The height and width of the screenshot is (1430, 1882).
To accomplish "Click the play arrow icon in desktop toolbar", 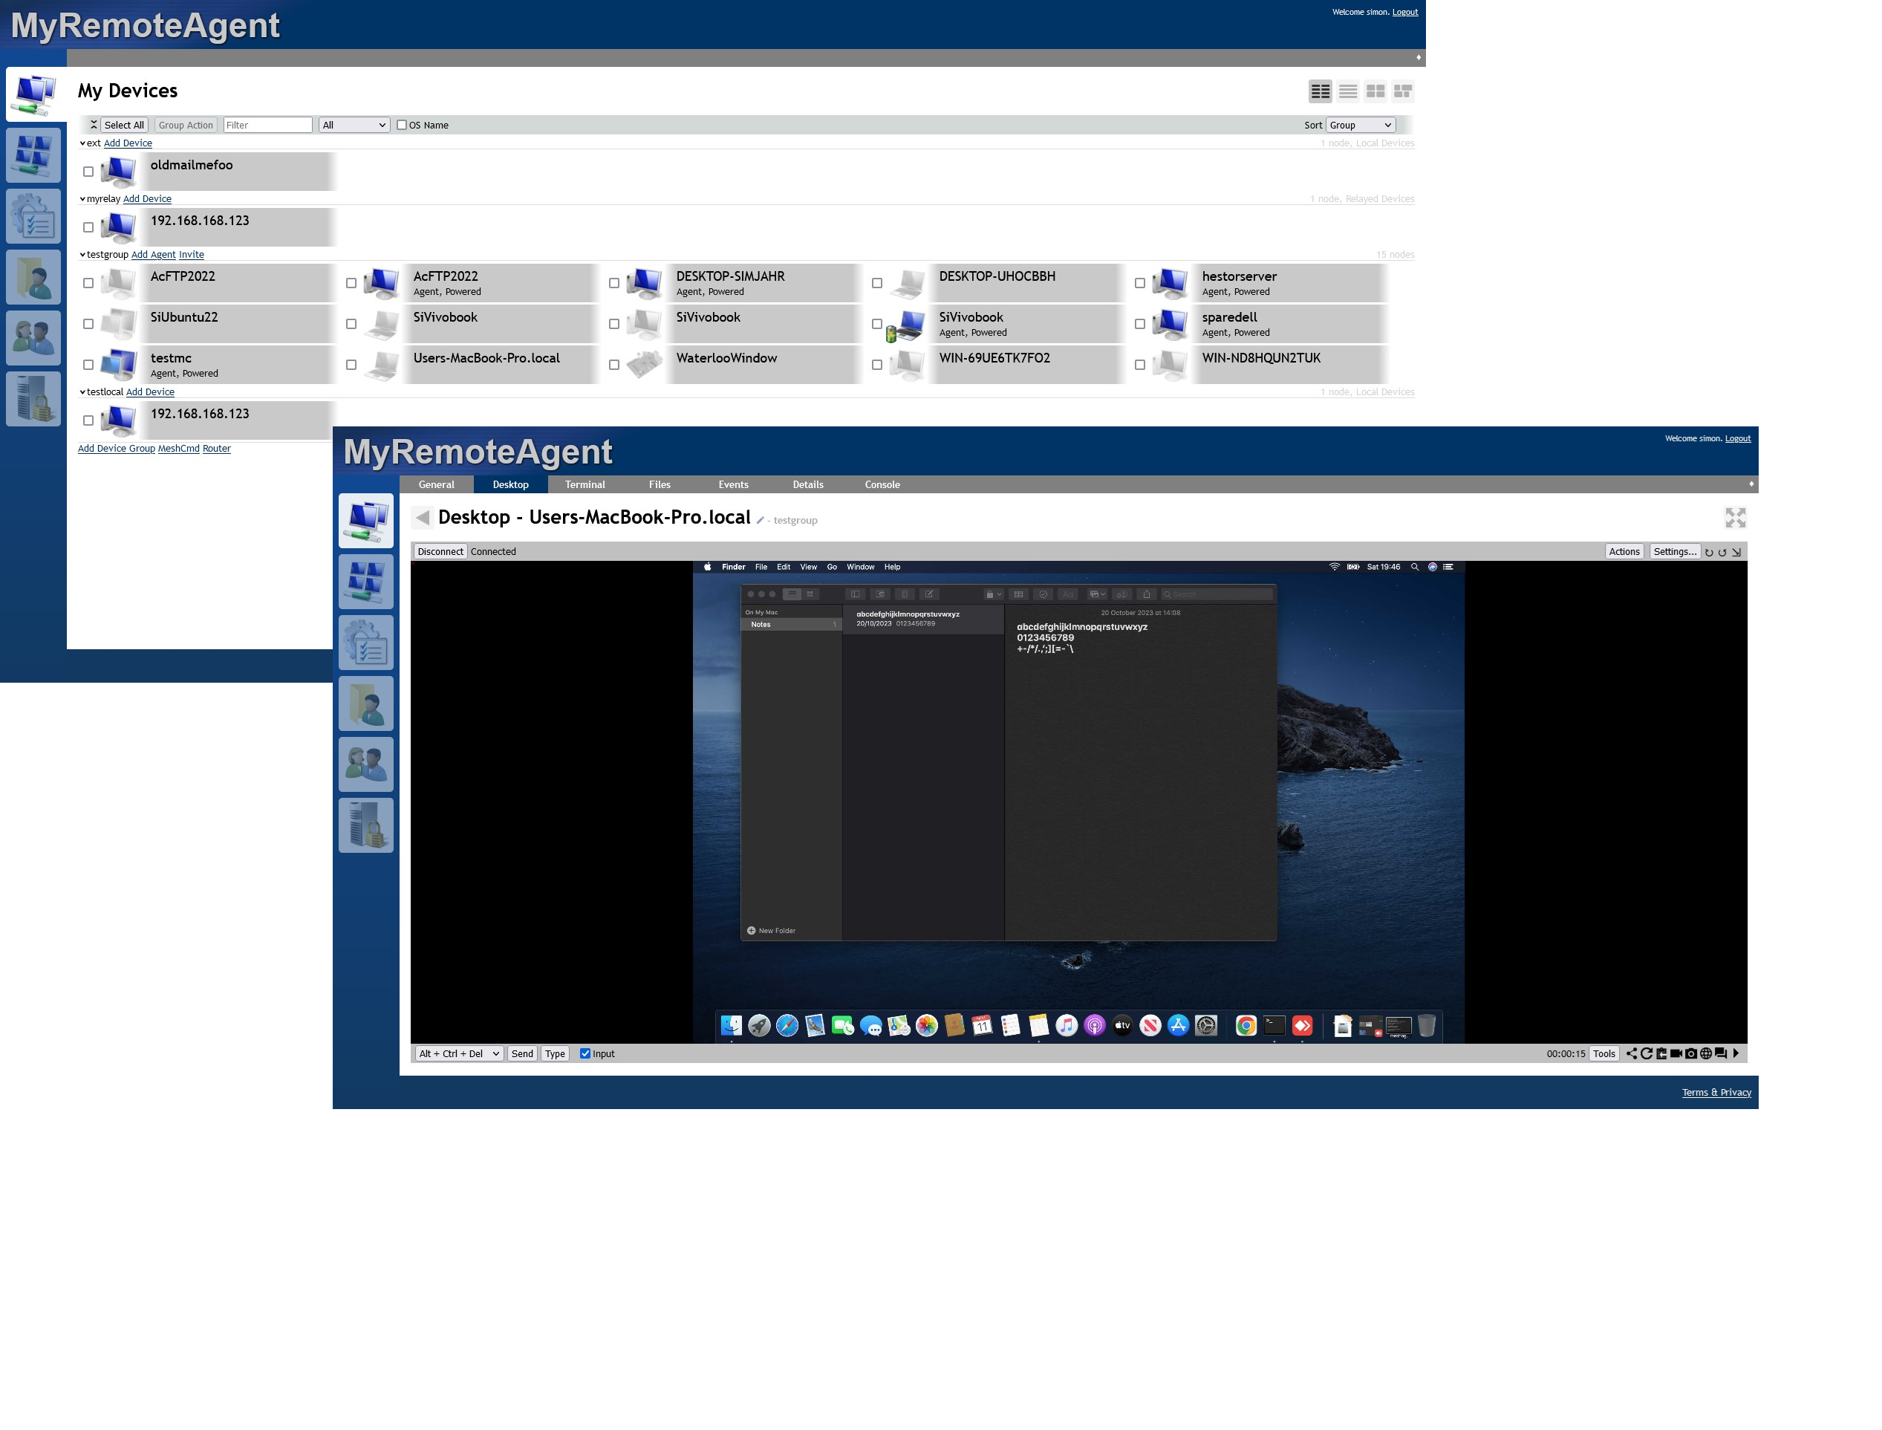I will [1736, 1053].
